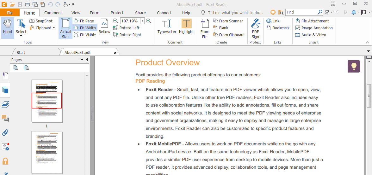Create PDF From File

point(205,28)
